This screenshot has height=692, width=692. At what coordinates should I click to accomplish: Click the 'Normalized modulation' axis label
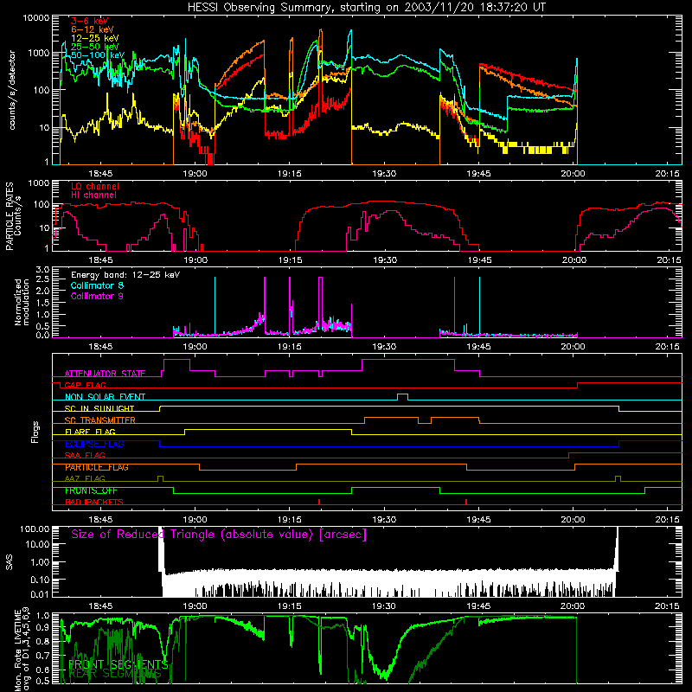[x=22, y=302]
